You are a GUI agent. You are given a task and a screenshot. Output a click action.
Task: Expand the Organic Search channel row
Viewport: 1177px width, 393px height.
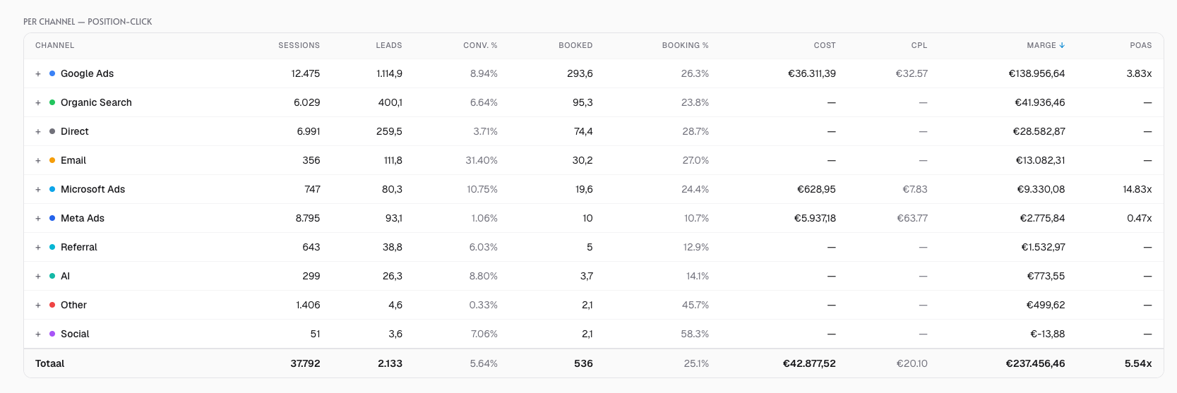tap(38, 103)
